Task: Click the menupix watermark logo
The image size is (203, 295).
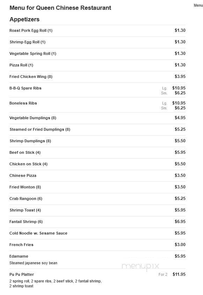Action: (140, 266)
